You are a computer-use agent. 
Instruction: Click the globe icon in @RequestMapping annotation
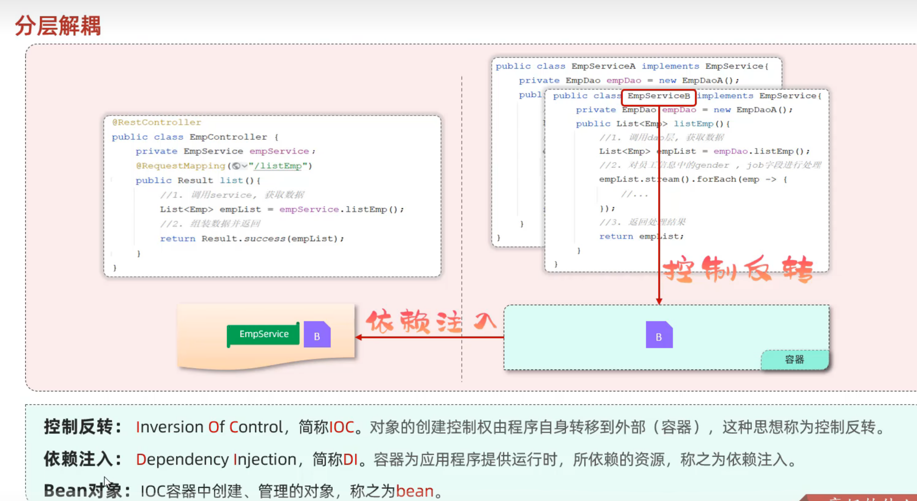pos(236,166)
